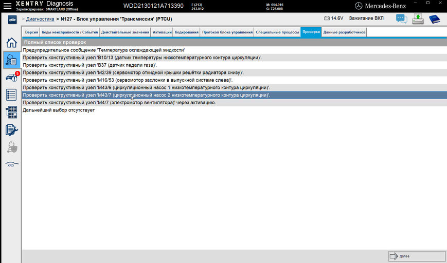Click the Mercedes-Benz star logo
Screen dimensions: 447x263
coord(359,6)
